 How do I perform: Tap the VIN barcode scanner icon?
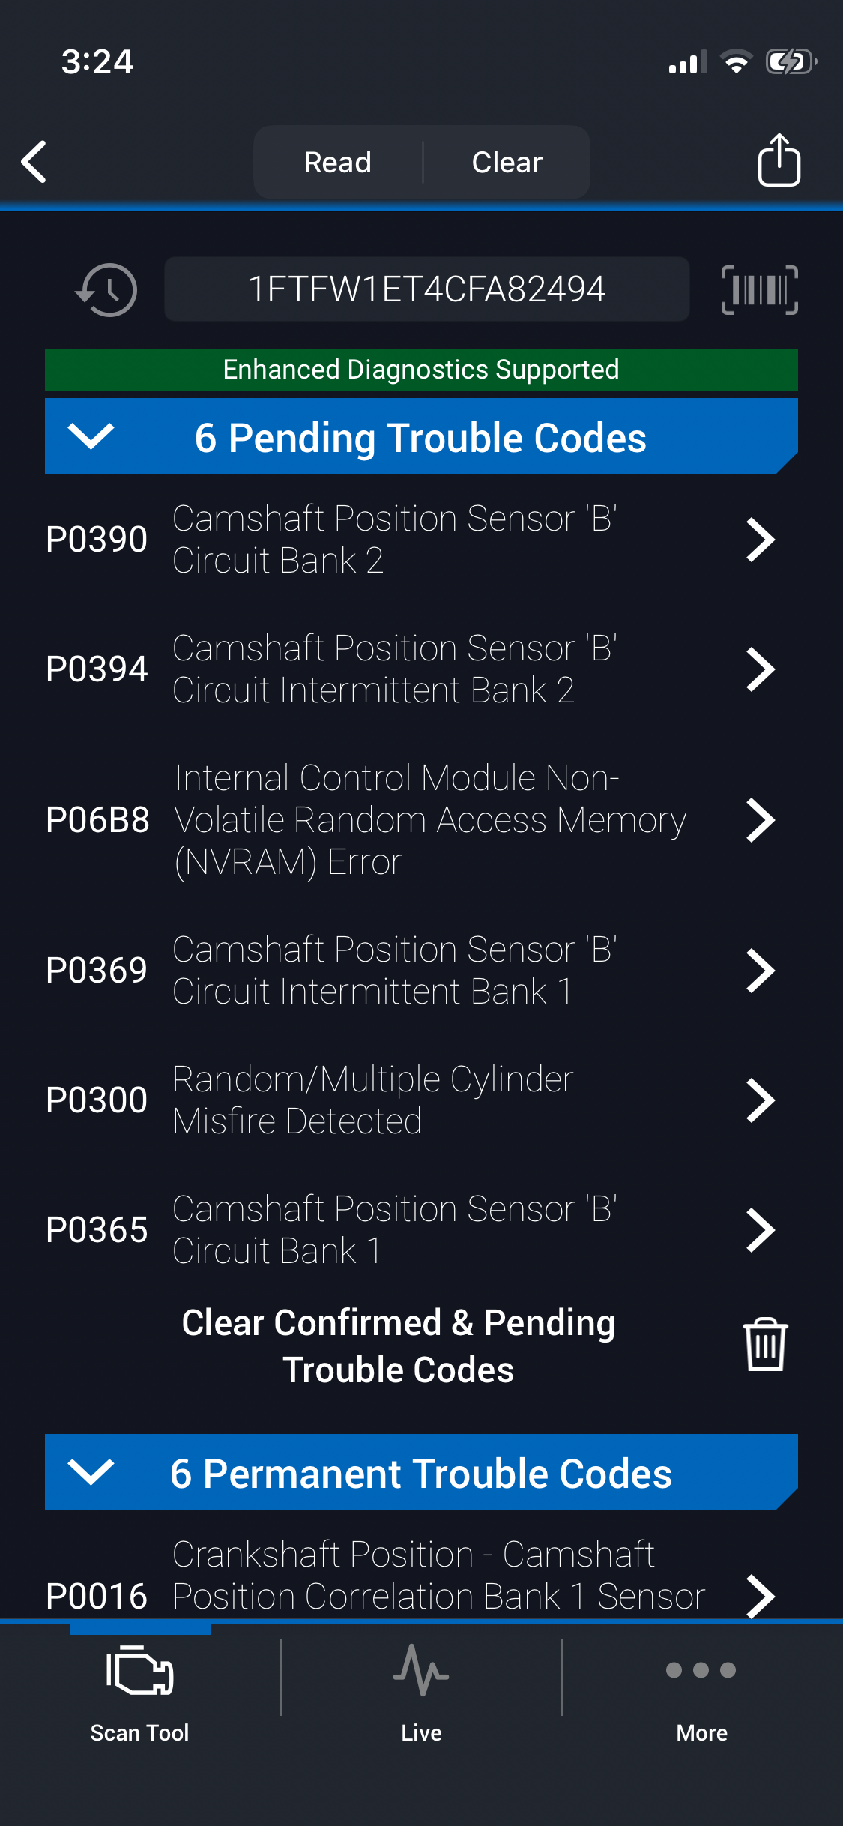pyautogui.click(x=759, y=290)
